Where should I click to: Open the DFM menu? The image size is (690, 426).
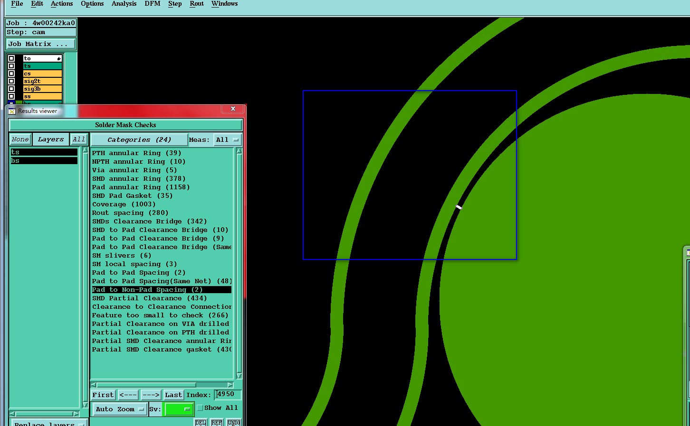pyautogui.click(x=153, y=4)
